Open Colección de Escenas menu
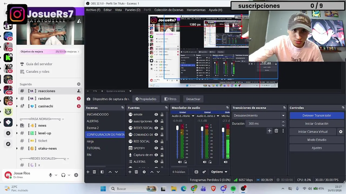 click(169, 10)
